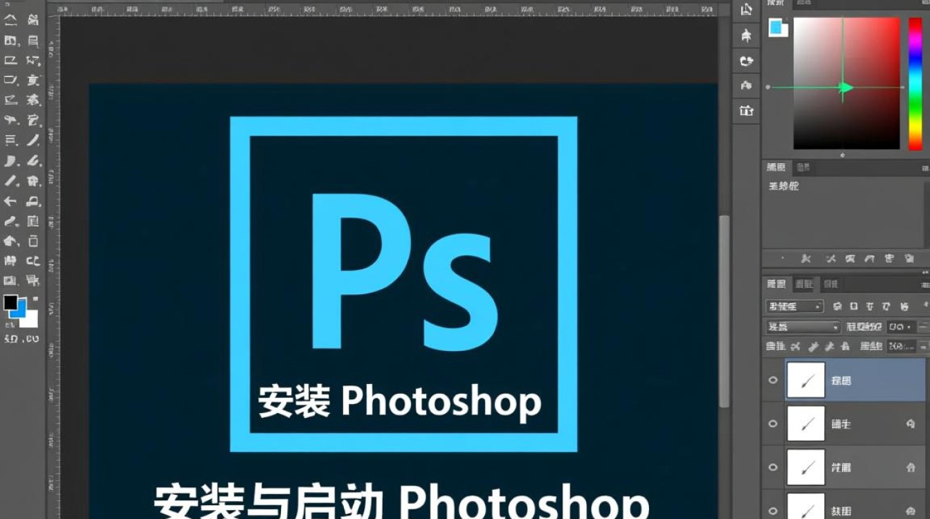This screenshot has width=930, height=519.
Task: Click the canvas vertical scrollbar thumb
Action: 724,311
